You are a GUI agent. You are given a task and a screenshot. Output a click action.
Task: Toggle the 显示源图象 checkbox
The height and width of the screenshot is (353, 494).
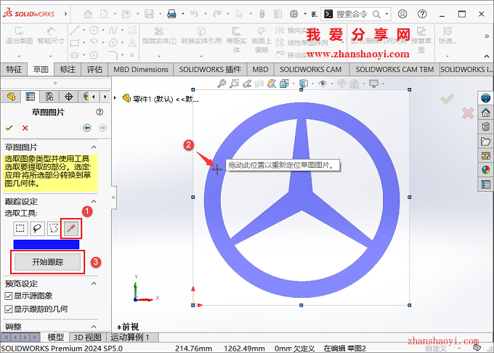tap(9, 296)
